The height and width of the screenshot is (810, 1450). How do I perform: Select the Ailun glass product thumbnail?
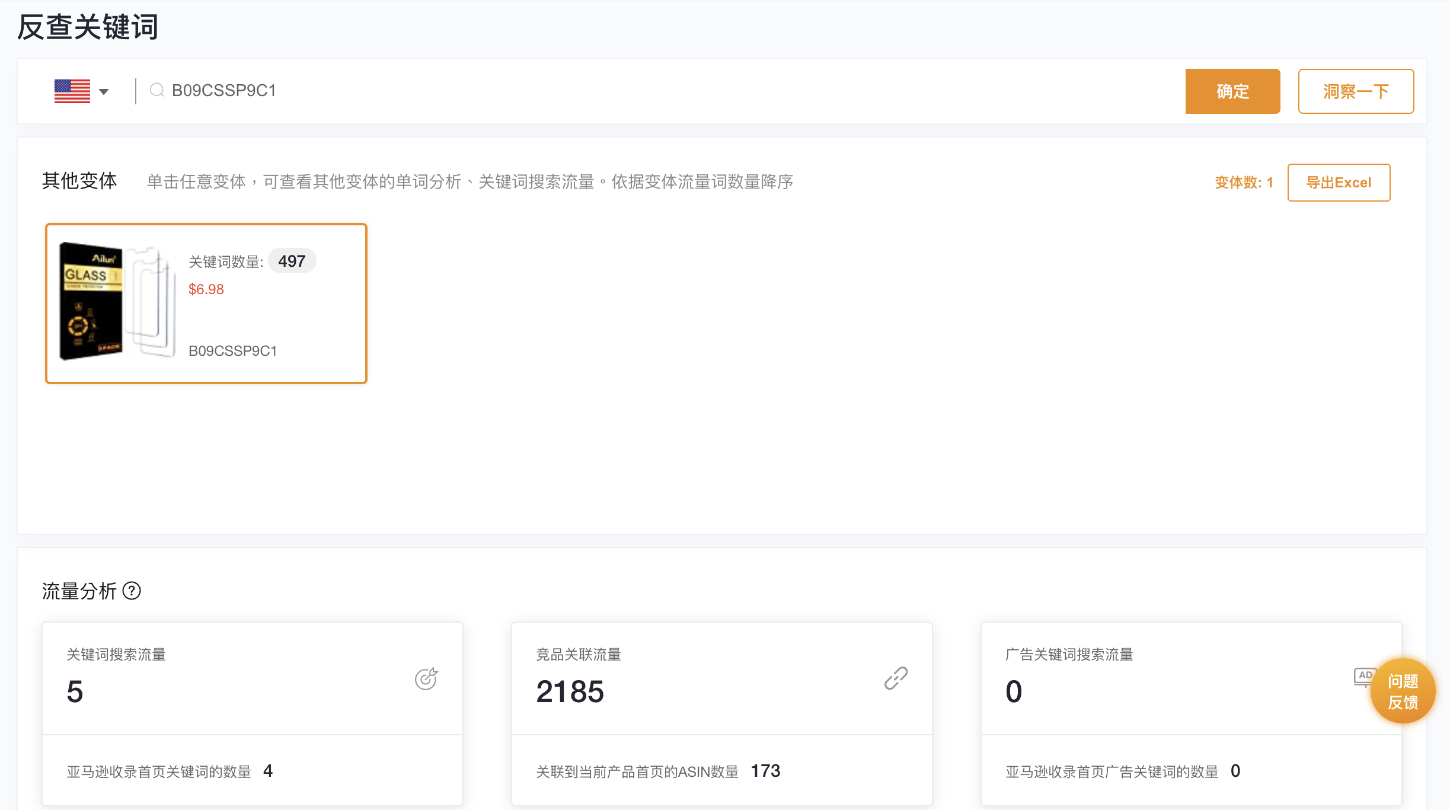point(117,301)
